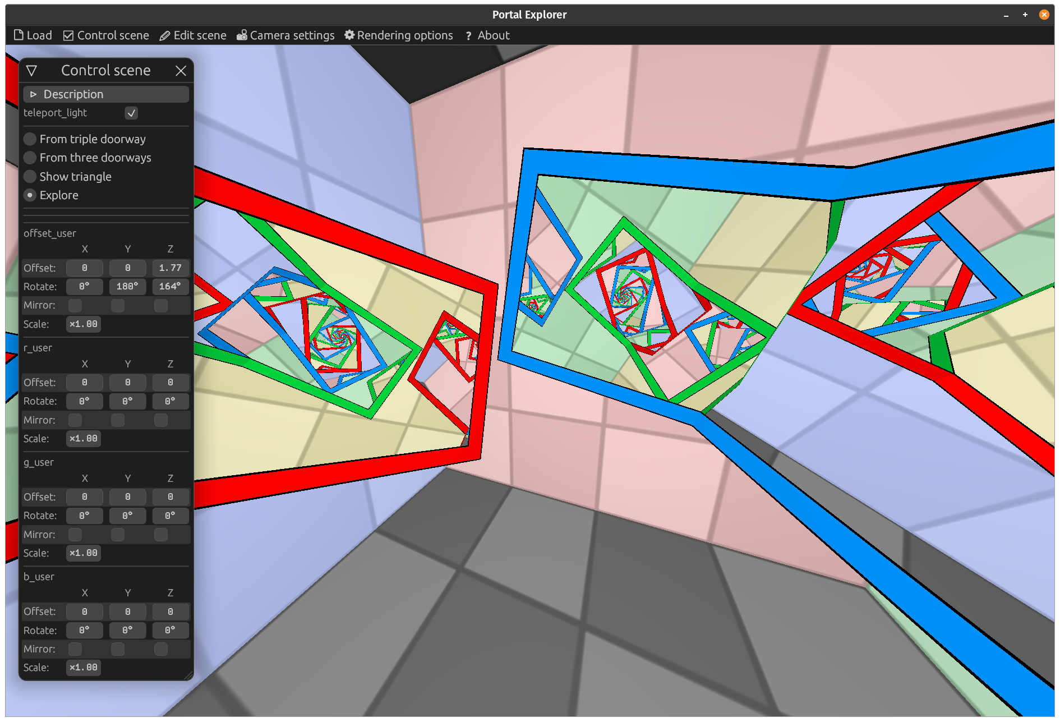Edit g_user Offset Y value
Image resolution: width=1060 pixels, height=722 pixels.
click(128, 497)
